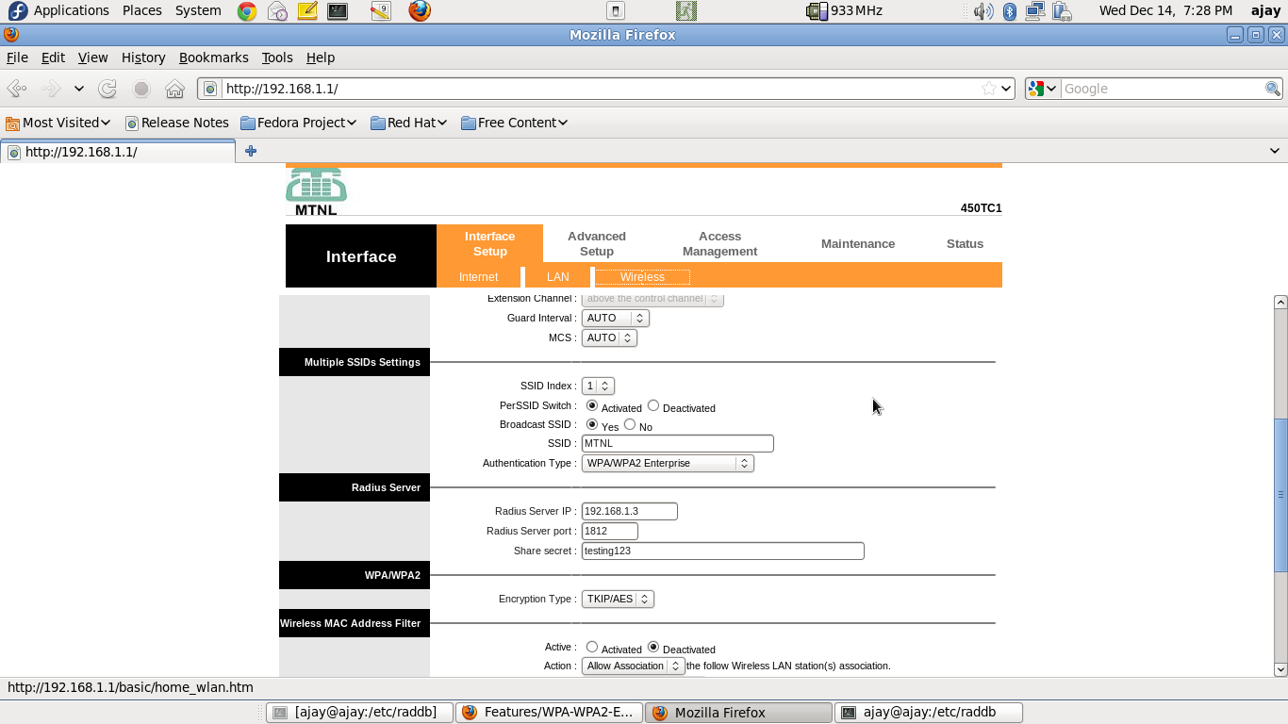Image resolution: width=1288 pixels, height=724 pixels.
Task: Open the Advanced Setup tab
Action: pyautogui.click(x=596, y=243)
